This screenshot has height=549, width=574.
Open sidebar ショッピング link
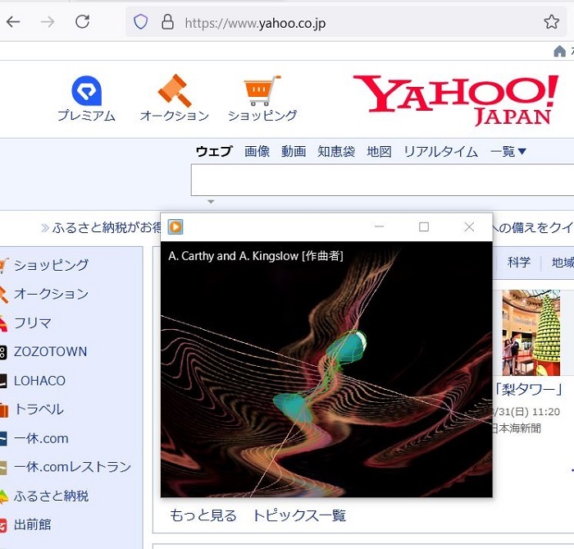[x=51, y=265]
